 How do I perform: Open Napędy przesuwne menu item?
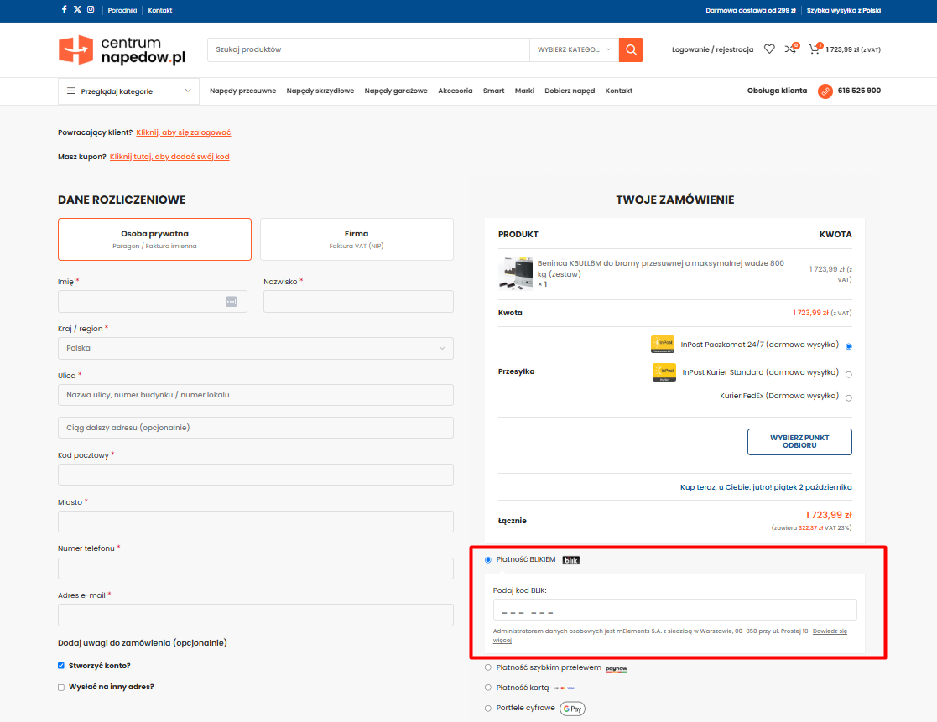pyautogui.click(x=242, y=91)
